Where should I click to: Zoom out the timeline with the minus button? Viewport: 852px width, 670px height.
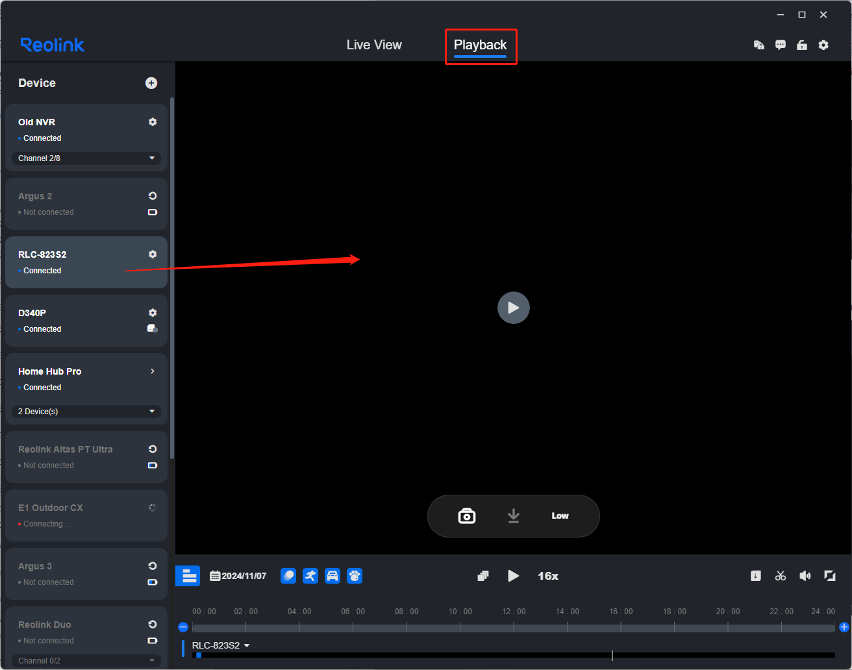183,627
